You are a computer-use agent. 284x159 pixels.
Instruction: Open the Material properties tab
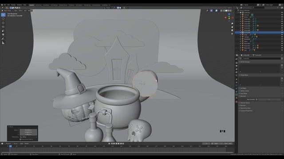pos(237,98)
